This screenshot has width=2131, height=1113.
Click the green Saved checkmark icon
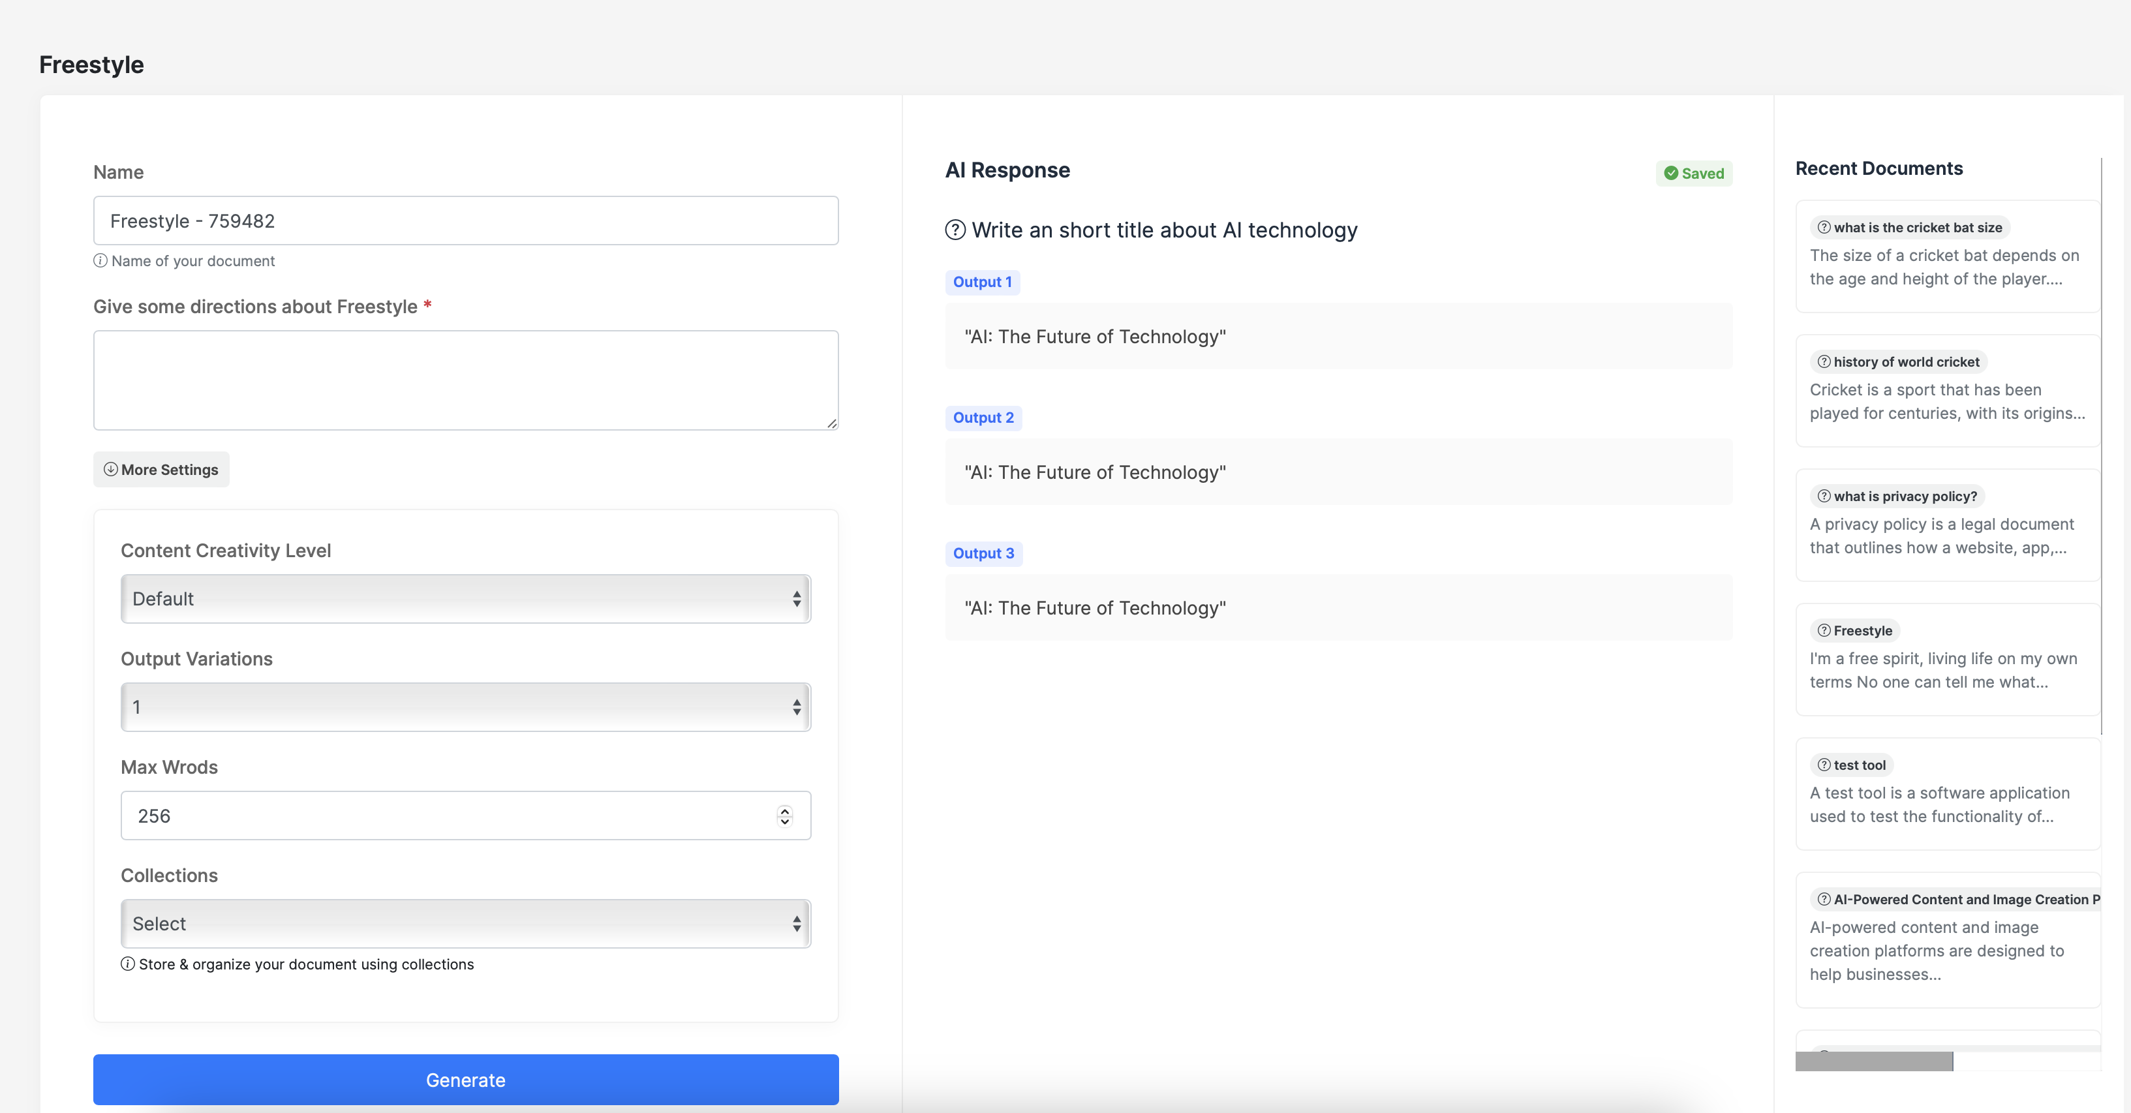tap(1671, 174)
